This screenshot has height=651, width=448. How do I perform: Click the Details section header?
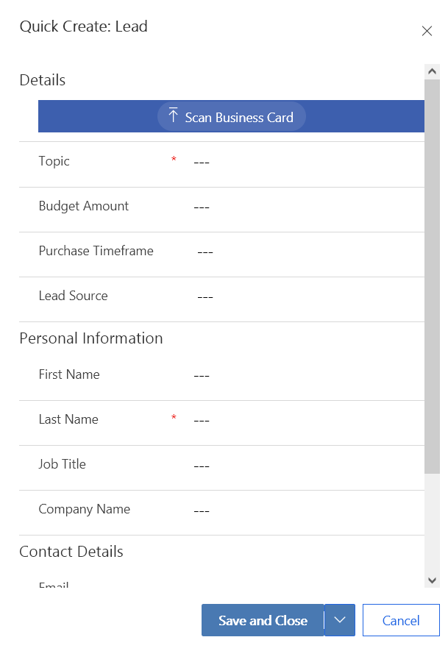(x=43, y=80)
